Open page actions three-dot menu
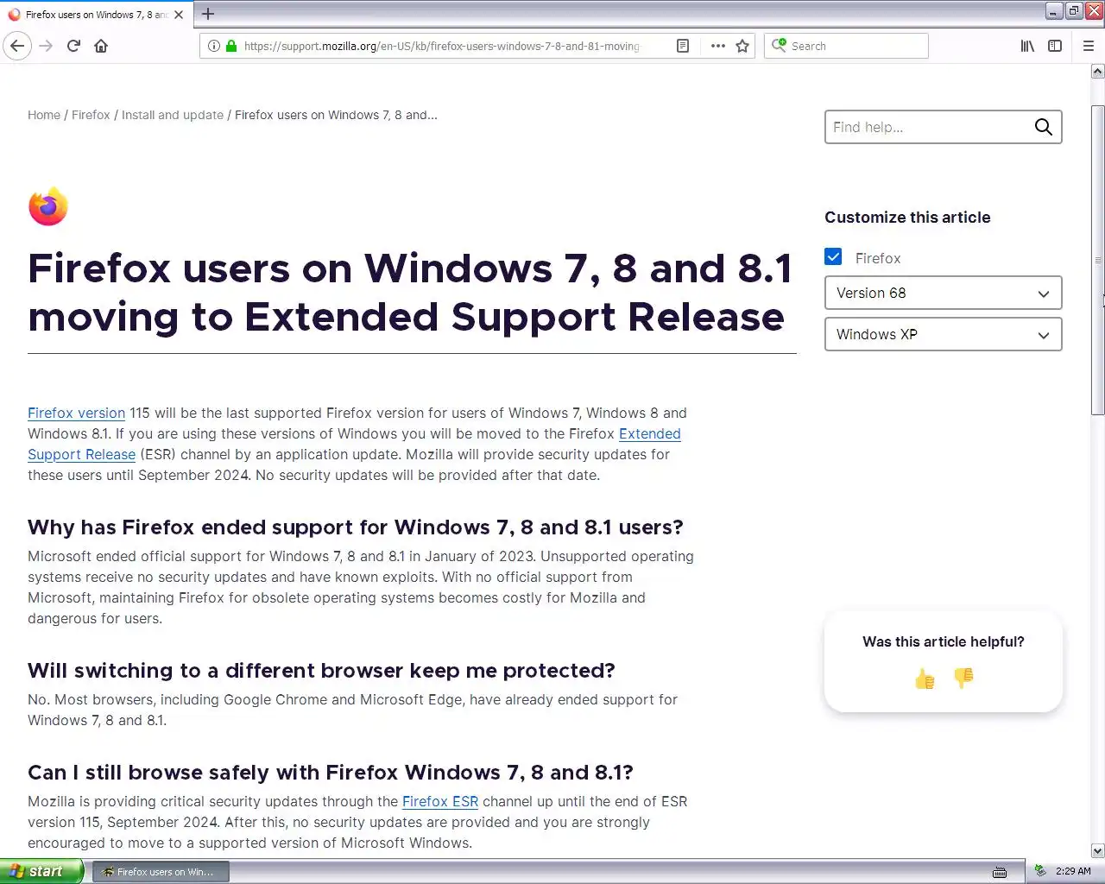 (x=717, y=46)
